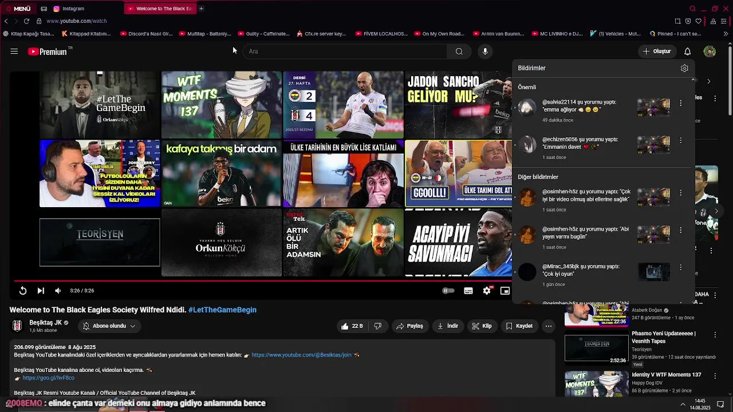Open more actions three-dot menu under video
Screen dimensions: 733x412
click(x=549, y=326)
